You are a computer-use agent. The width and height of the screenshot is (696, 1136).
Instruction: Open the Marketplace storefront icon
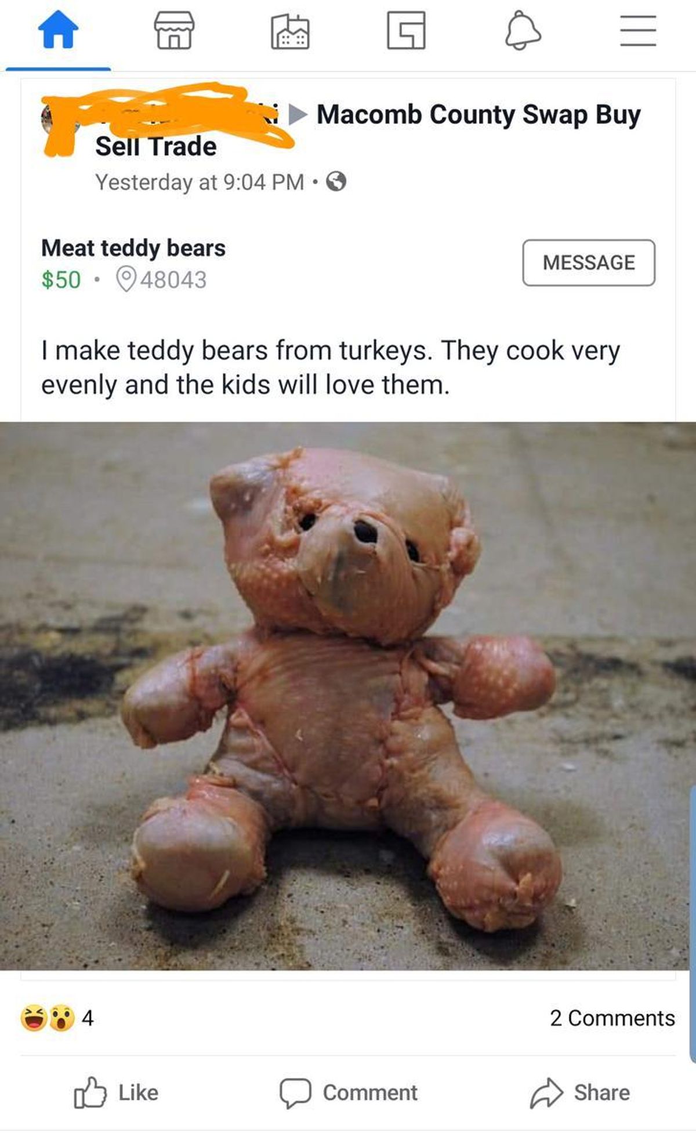[x=174, y=30]
